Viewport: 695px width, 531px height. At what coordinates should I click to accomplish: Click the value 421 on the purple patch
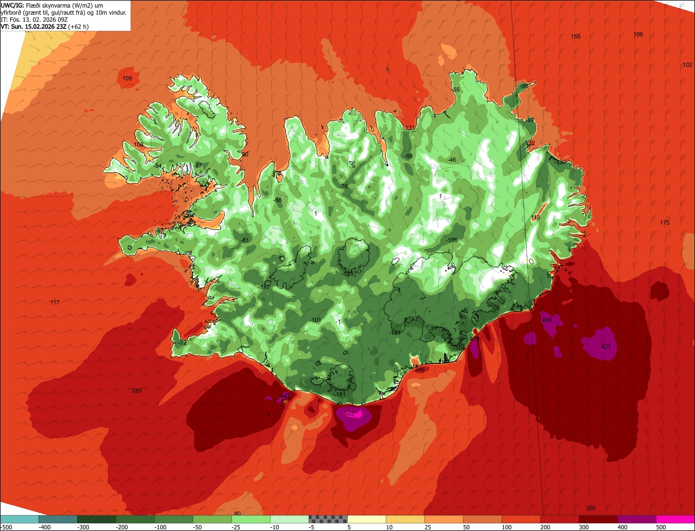click(x=606, y=346)
